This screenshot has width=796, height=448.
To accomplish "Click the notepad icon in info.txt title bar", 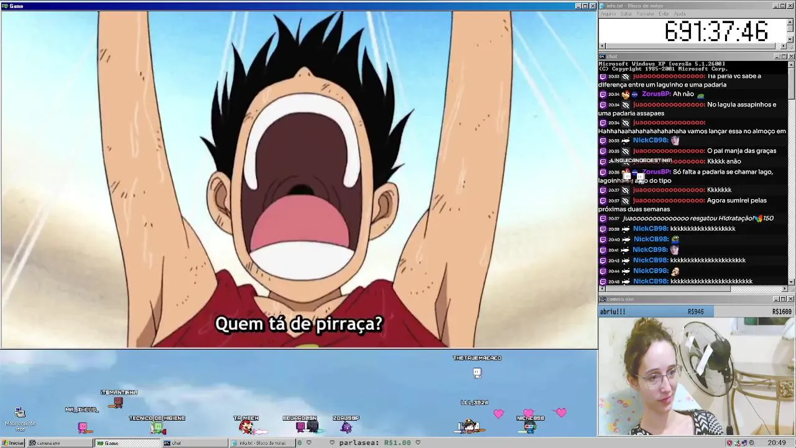I will click(x=603, y=6).
